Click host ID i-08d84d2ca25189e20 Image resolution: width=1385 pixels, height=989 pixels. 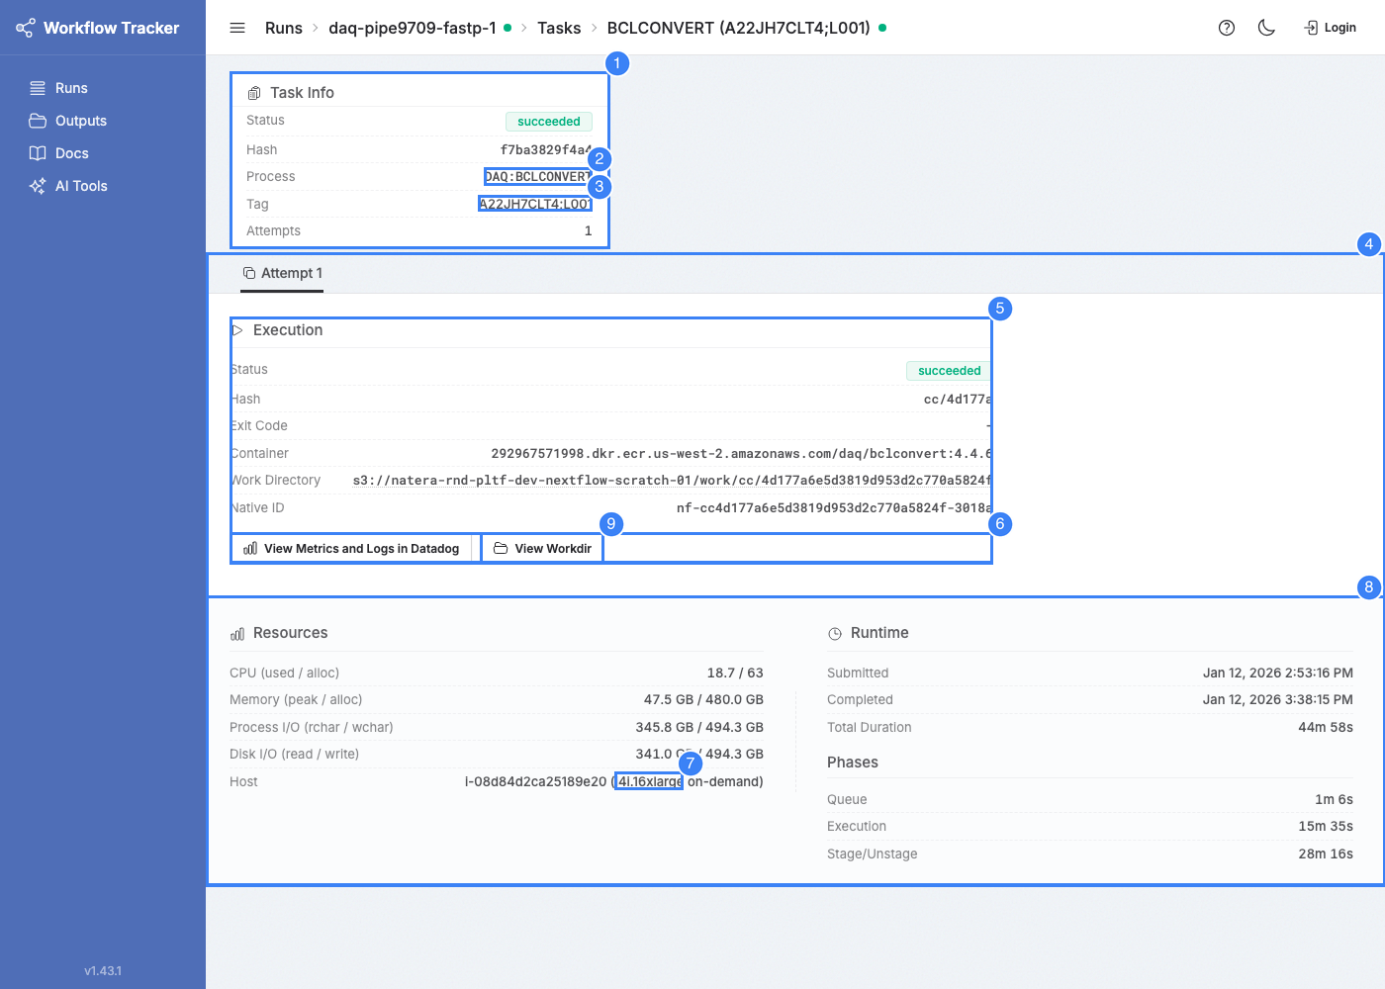[535, 781]
